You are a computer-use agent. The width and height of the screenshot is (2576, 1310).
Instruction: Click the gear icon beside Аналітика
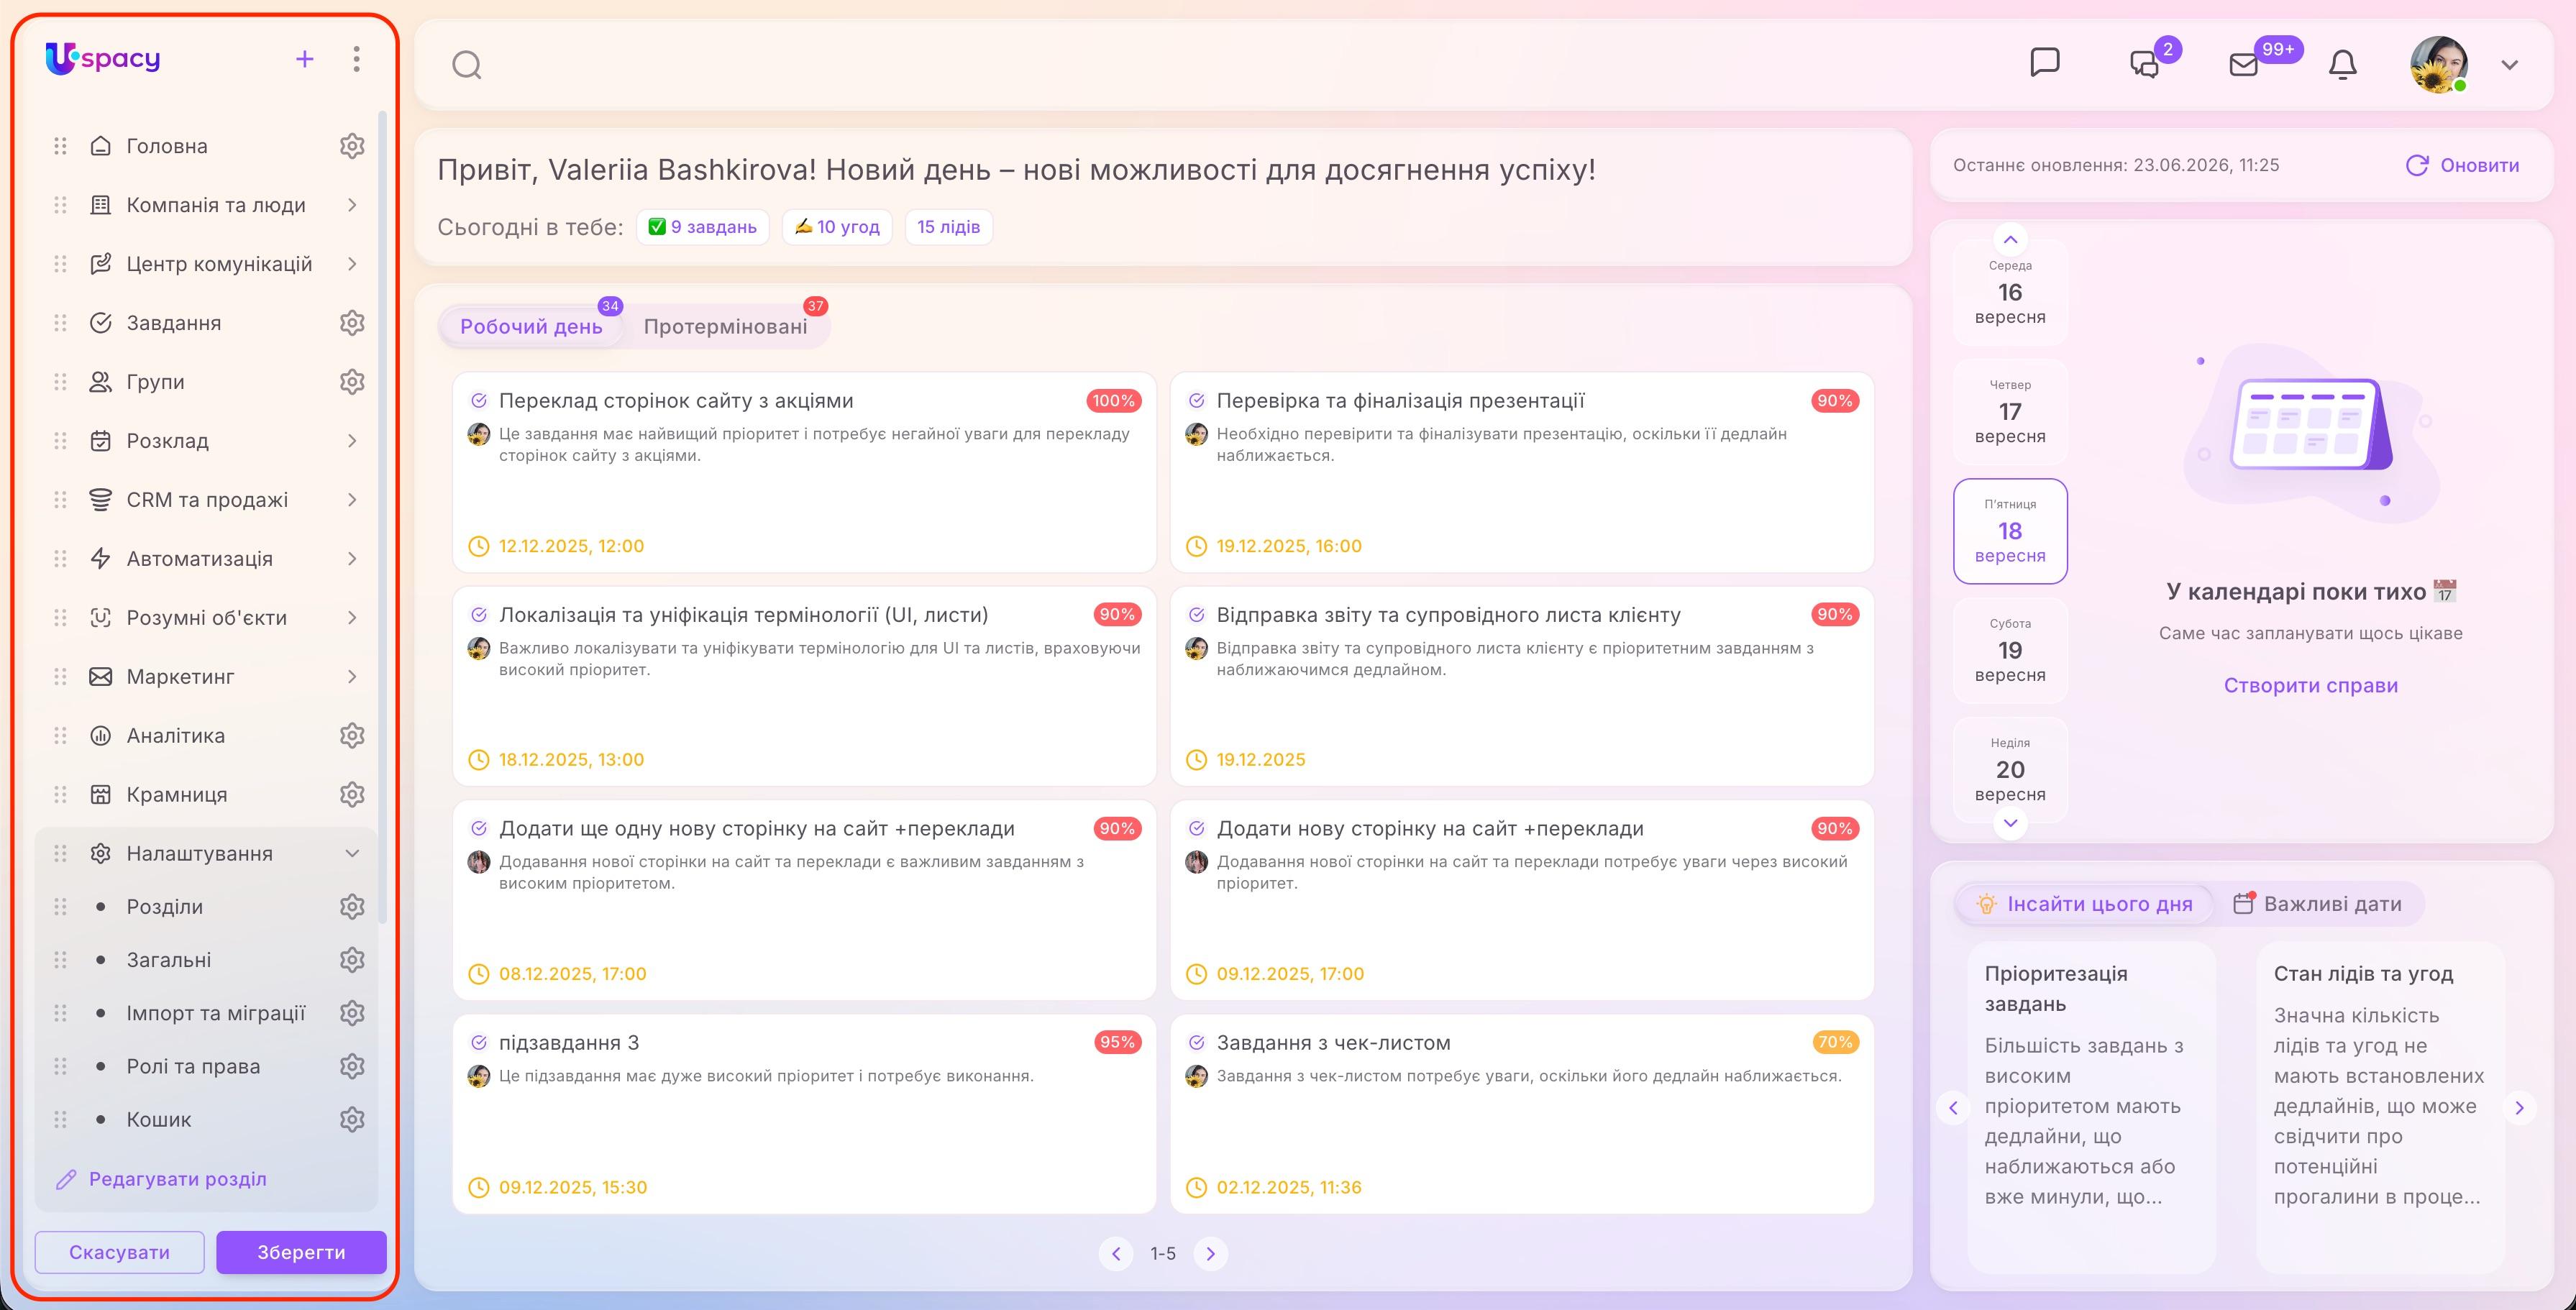point(352,736)
